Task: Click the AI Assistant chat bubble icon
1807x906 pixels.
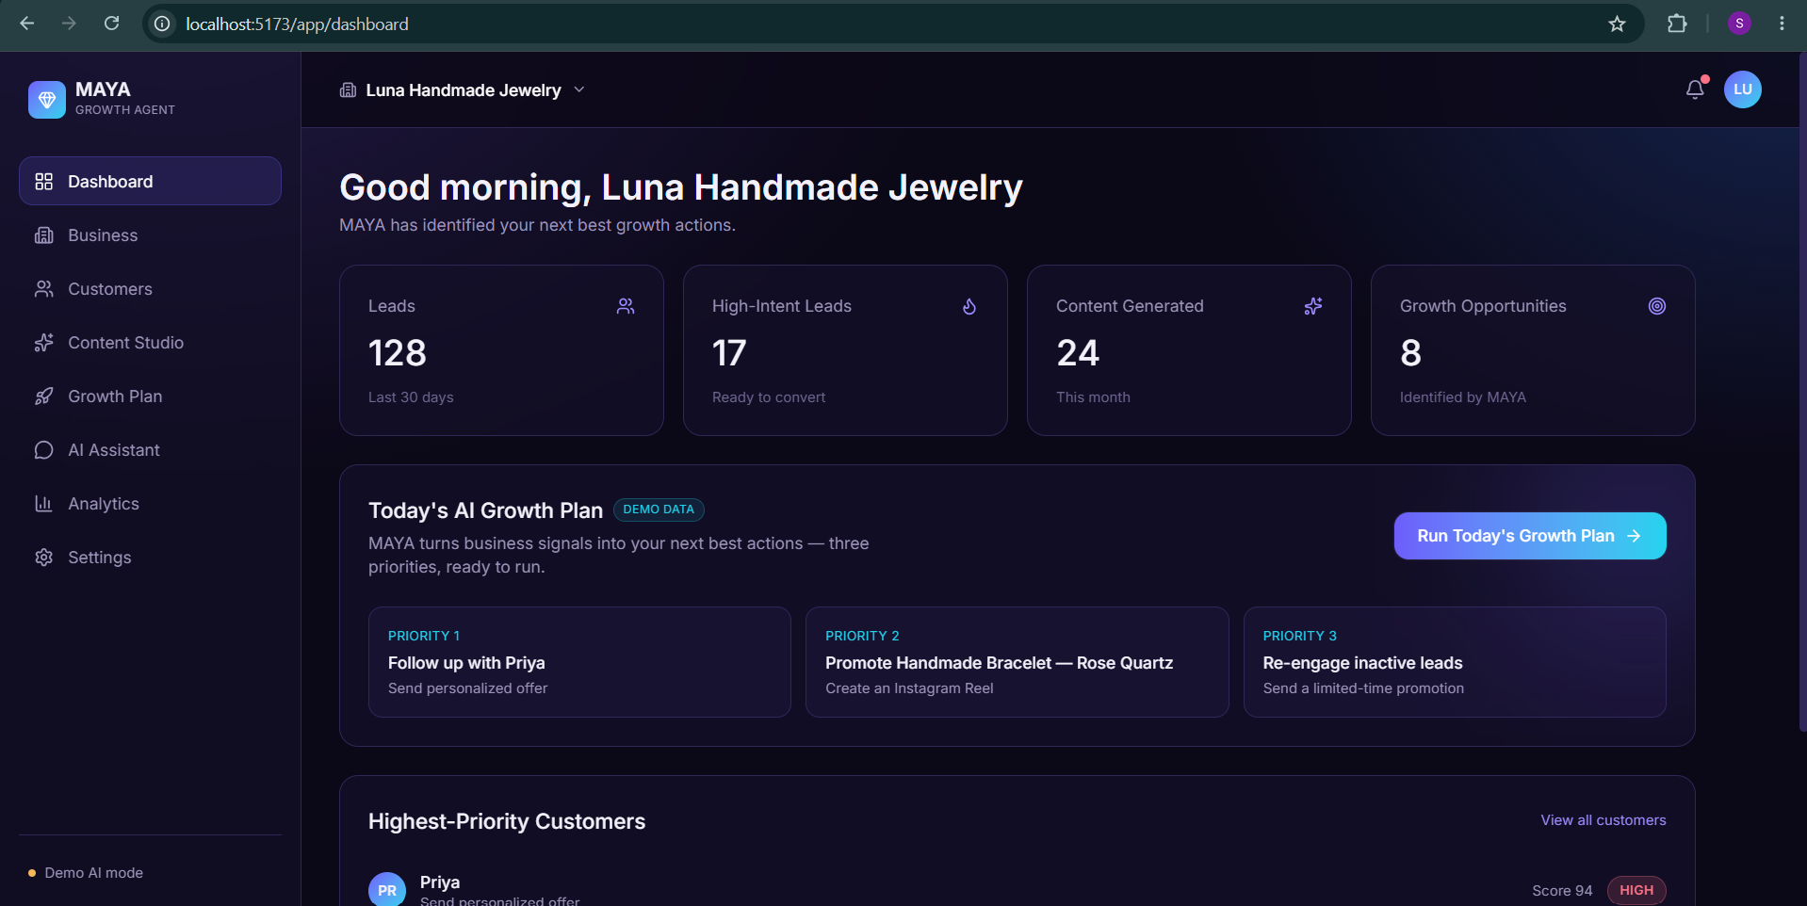Action: 43,450
